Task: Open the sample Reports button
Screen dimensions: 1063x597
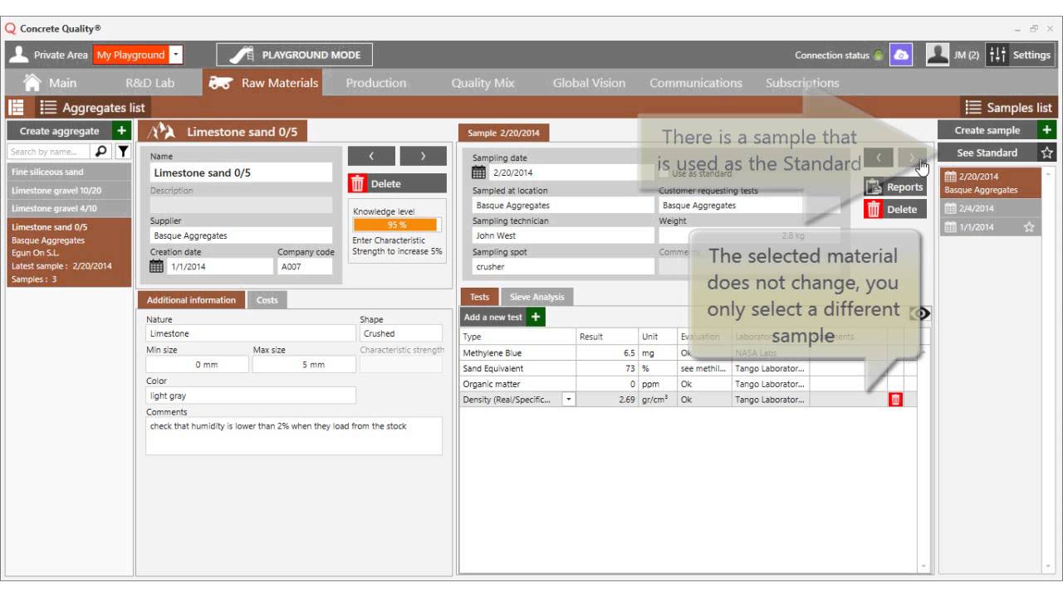Action: 894,187
